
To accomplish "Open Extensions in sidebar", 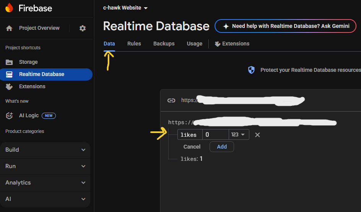I will tap(32, 86).
